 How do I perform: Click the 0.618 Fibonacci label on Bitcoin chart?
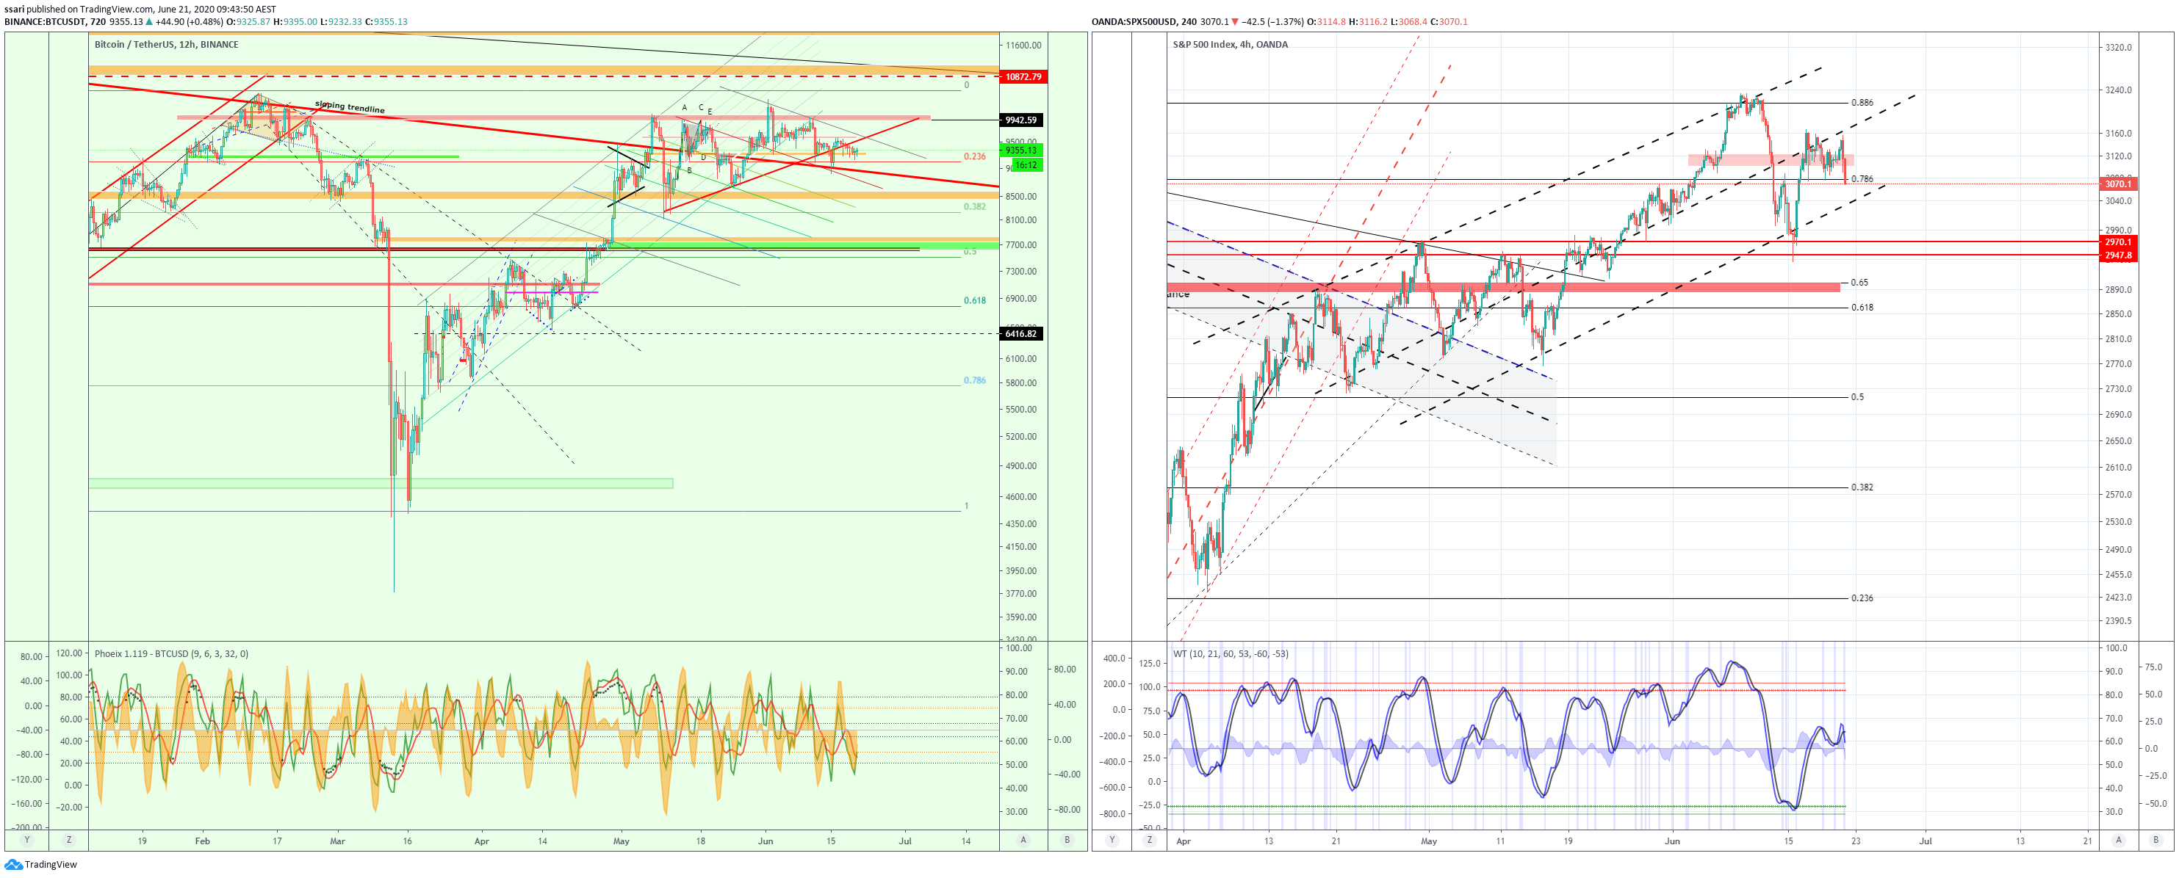[x=974, y=301]
